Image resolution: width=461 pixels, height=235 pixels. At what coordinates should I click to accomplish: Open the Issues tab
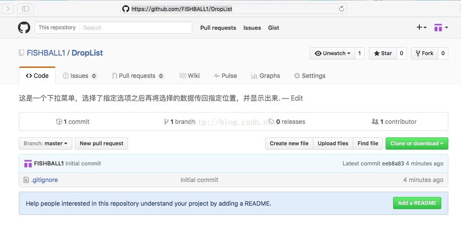[x=80, y=76]
